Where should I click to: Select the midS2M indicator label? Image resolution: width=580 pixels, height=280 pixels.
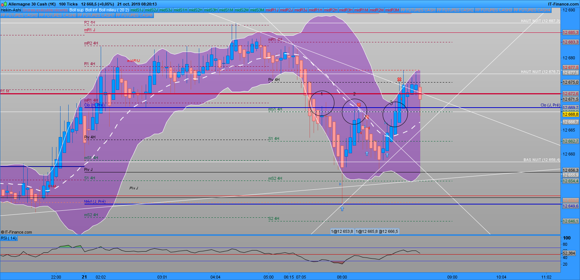pos(241,10)
